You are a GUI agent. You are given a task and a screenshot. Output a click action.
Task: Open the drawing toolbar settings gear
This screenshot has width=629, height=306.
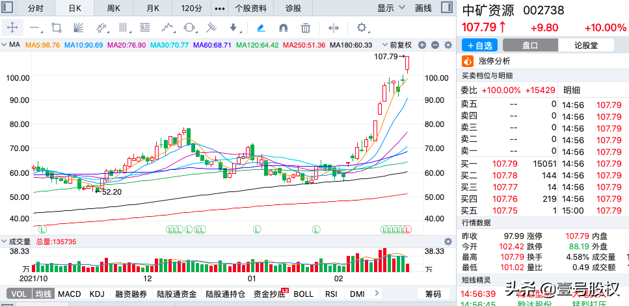(x=362, y=27)
